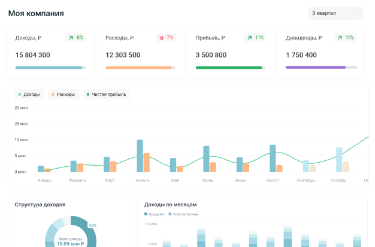Toggle Услуги/Прочее legend item in monthly chart

tap(183, 214)
